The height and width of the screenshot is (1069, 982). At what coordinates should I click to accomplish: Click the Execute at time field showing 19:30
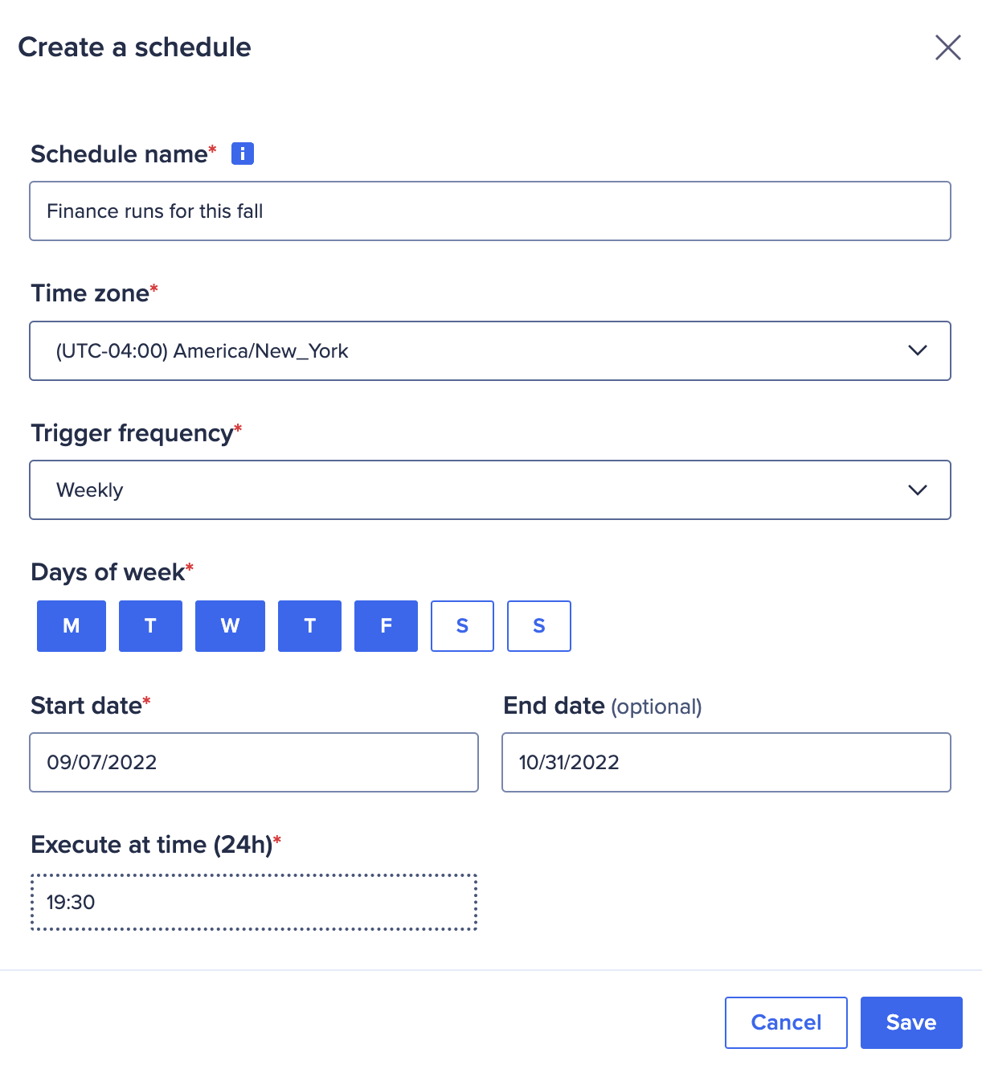254,902
